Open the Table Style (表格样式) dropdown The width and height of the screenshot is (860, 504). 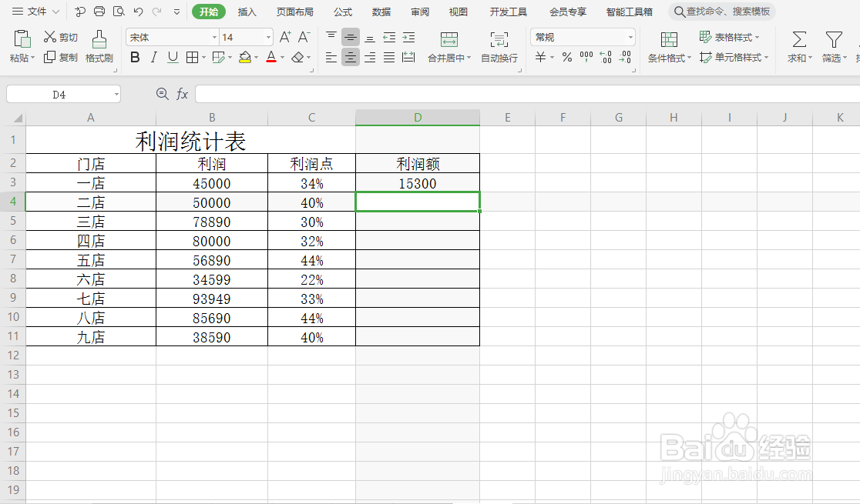coord(730,37)
